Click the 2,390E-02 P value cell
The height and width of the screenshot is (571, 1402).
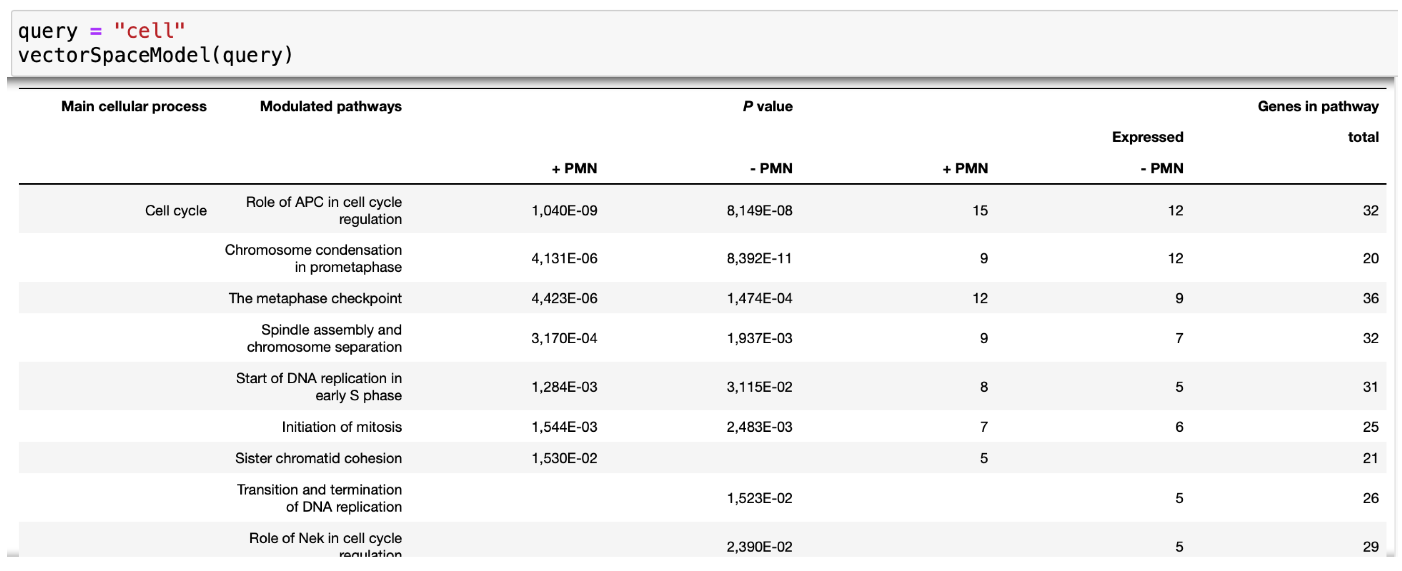(759, 546)
